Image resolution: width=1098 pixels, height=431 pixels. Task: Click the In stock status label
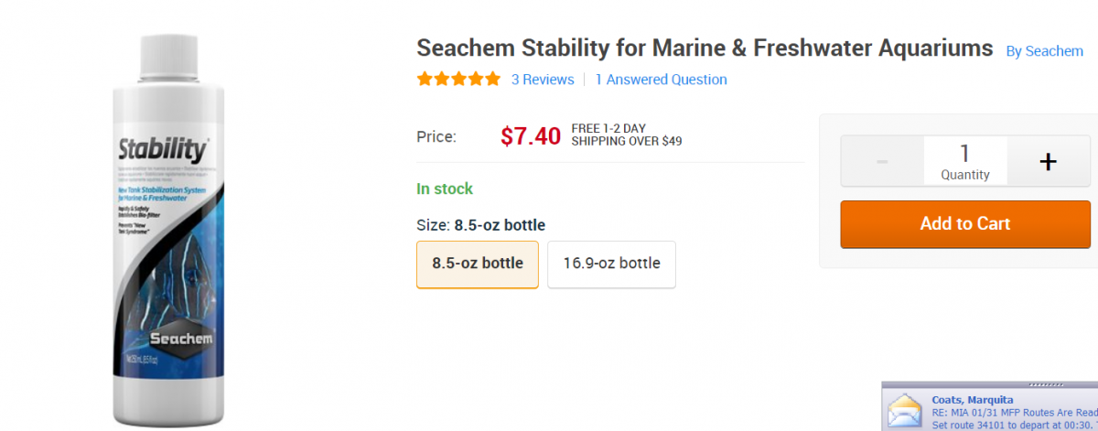[445, 189]
